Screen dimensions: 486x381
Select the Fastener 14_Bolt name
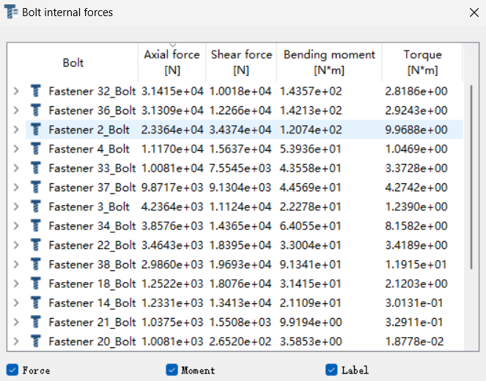coord(92,303)
